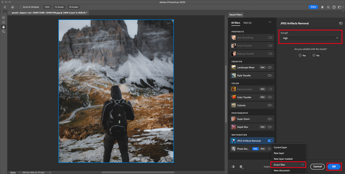Choose New layer masked output option
Image resolution: width=345 pixels, height=174 pixels.
click(289, 159)
